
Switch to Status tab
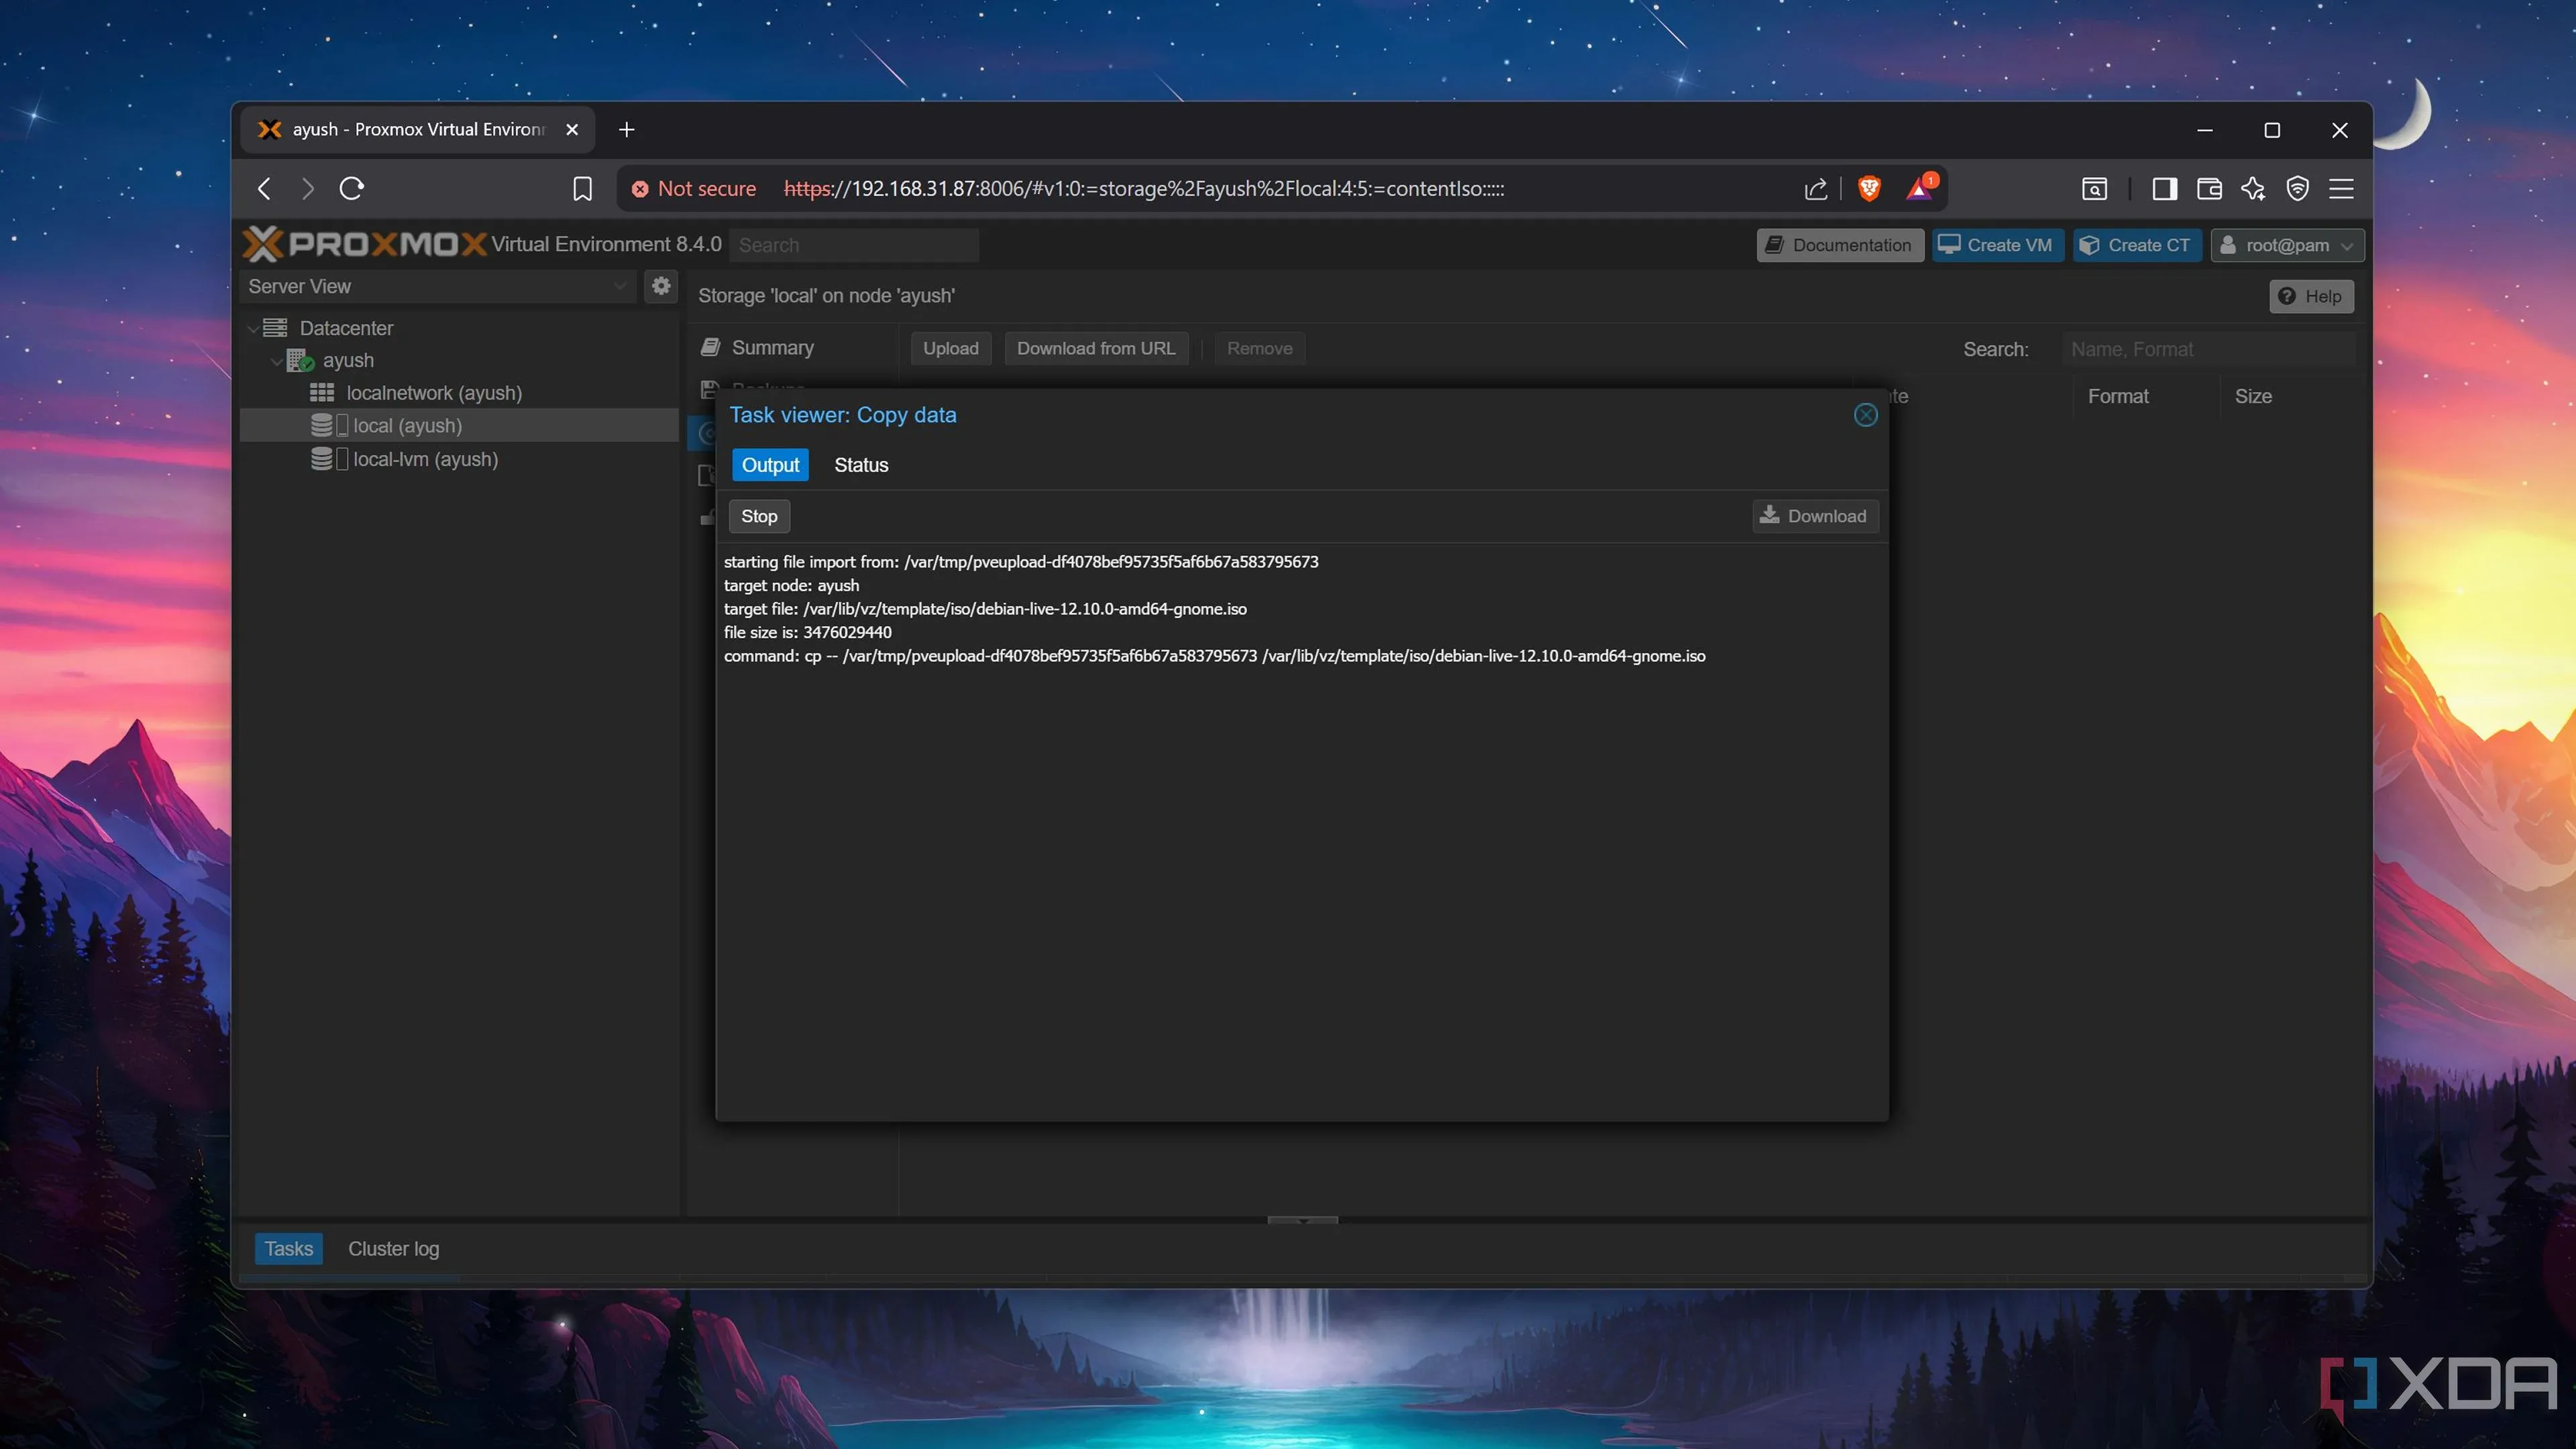coord(861,465)
